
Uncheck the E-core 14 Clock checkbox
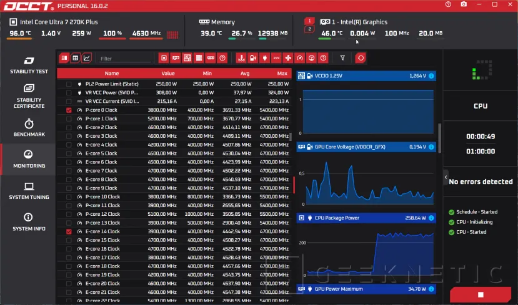(x=69, y=231)
